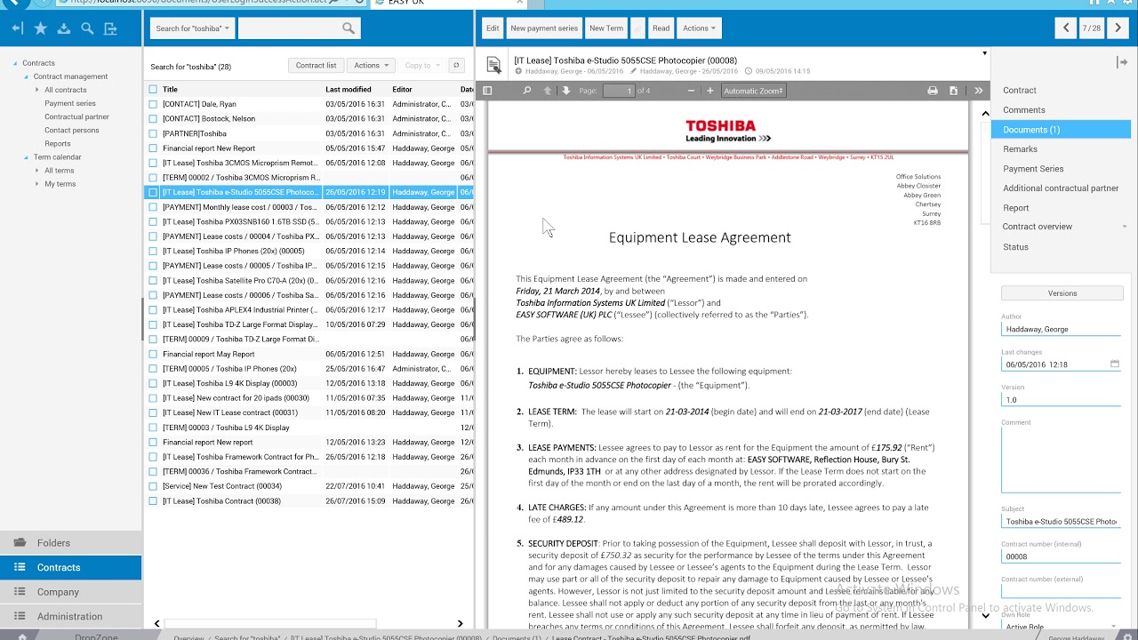
Task: Zoom out the PDF
Action: coord(691,91)
